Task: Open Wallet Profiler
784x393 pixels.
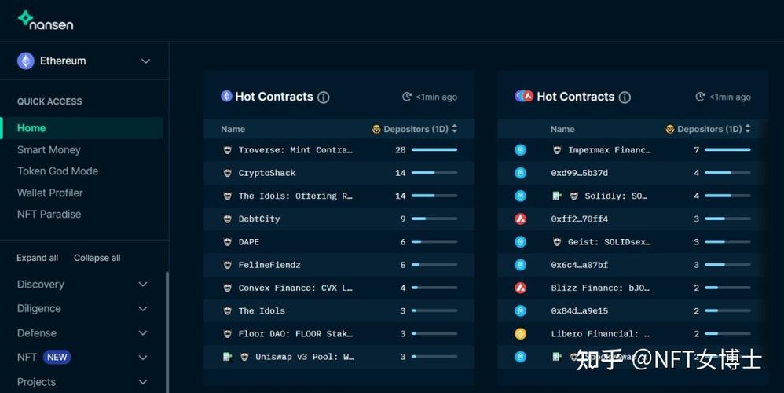Action: (x=50, y=193)
